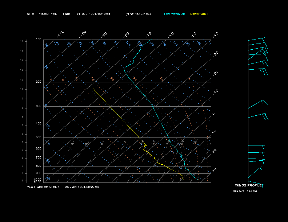This screenshot has height=222, width=288.
Task: Click the WINDS PROFILE caption
Action: click(248, 185)
